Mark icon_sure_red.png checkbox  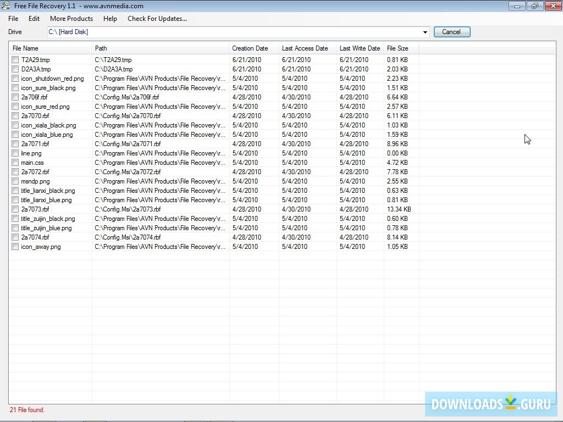15,106
